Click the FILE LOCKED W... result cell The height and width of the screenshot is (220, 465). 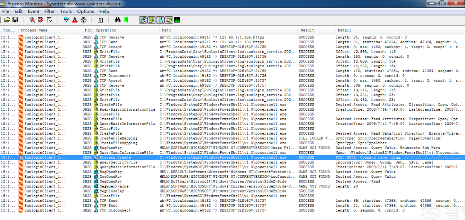coord(316,138)
